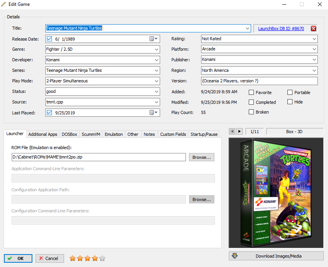Browse for Configuration Application Path

pos(201,199)
